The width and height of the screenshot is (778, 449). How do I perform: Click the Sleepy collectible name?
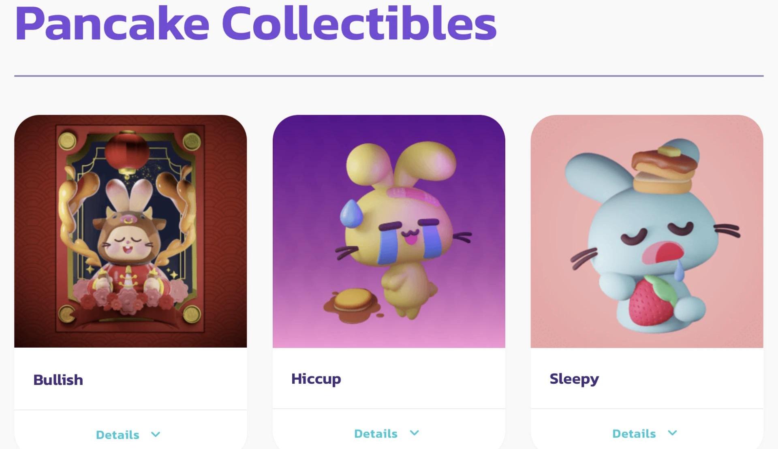click(x=574, y=378)
